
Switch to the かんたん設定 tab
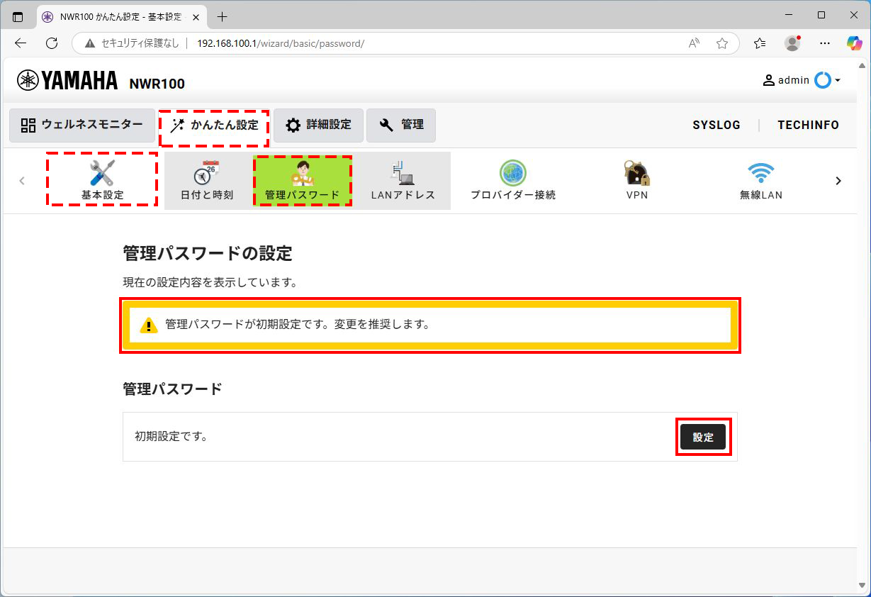[214, 125]
